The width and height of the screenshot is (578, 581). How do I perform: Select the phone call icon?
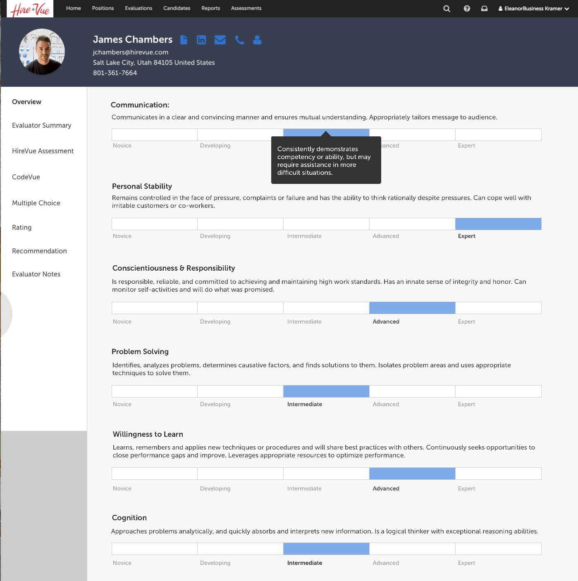tap(239, 40)
